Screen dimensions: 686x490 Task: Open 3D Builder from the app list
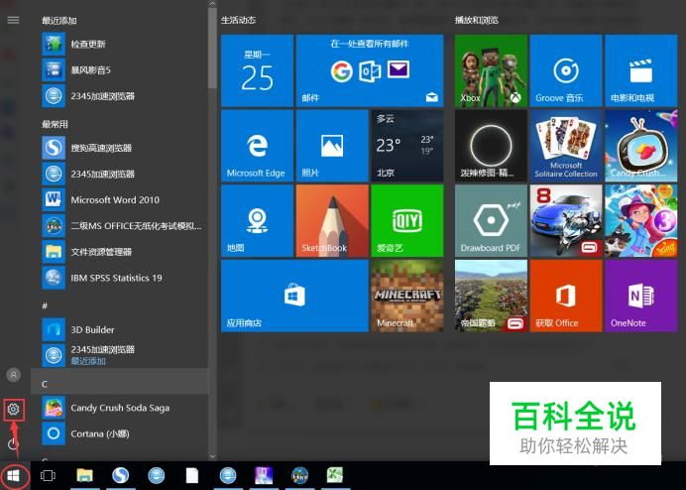[x=119, y=329]
